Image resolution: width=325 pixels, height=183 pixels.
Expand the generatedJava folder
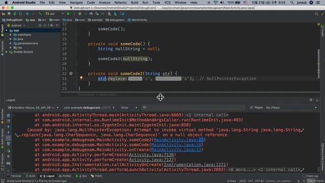pyautogui.click(x=11, y=43)
